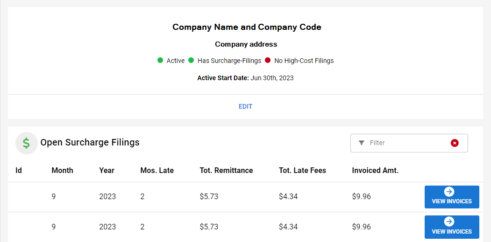This screenshot has width=491, height=242.
Task: Sort by the Month column header
Action: click(62, 170)
